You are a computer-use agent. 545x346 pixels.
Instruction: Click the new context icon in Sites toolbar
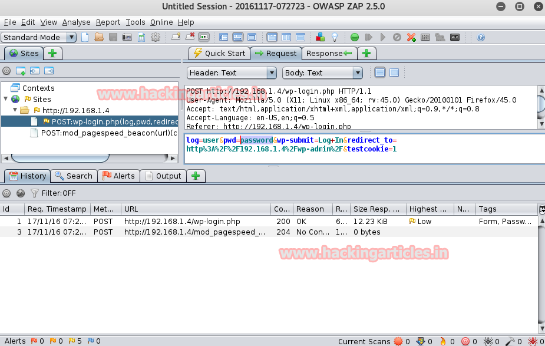[x=21, y=71]
